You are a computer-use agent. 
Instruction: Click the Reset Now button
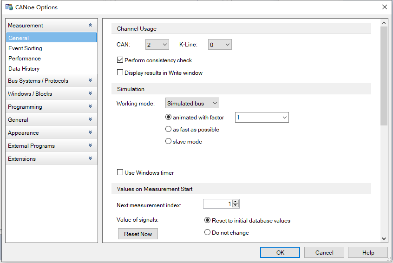pos(138,234)
